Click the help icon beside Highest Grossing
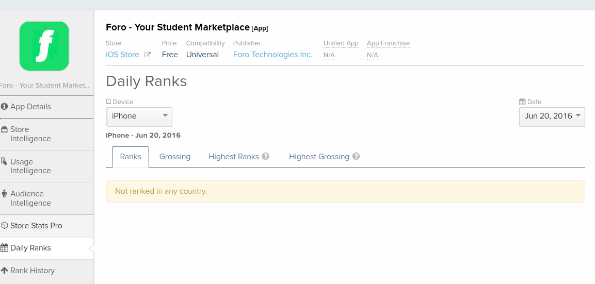 tap(356, 157)
